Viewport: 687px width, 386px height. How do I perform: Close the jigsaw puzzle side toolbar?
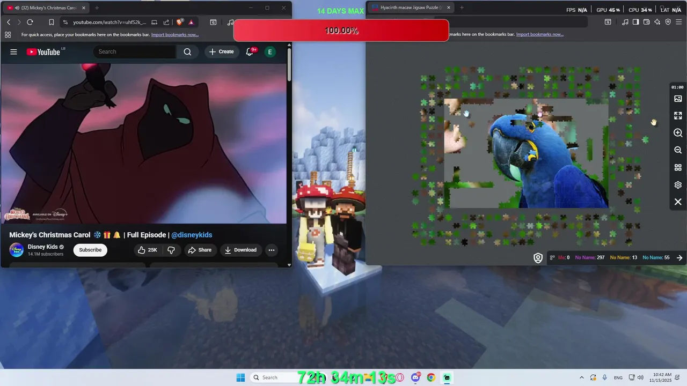[678, 202]
